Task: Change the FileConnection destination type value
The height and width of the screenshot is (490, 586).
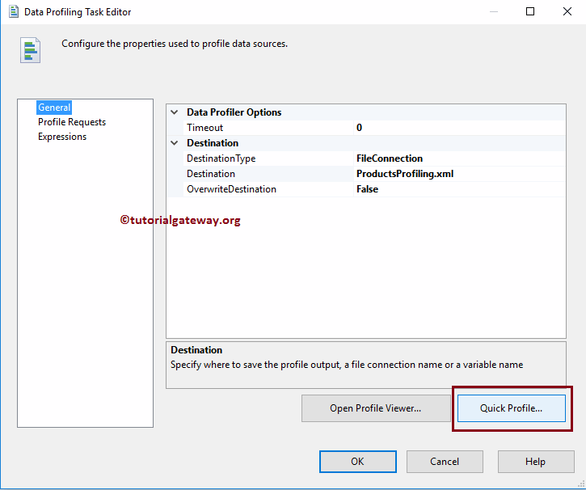Action: 459,158
